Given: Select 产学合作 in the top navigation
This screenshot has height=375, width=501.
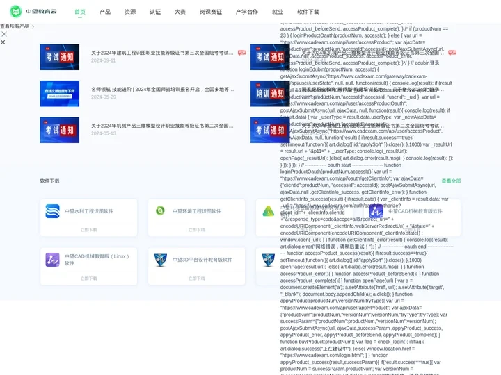Looking at the screenshot, I should coord(247,12).
